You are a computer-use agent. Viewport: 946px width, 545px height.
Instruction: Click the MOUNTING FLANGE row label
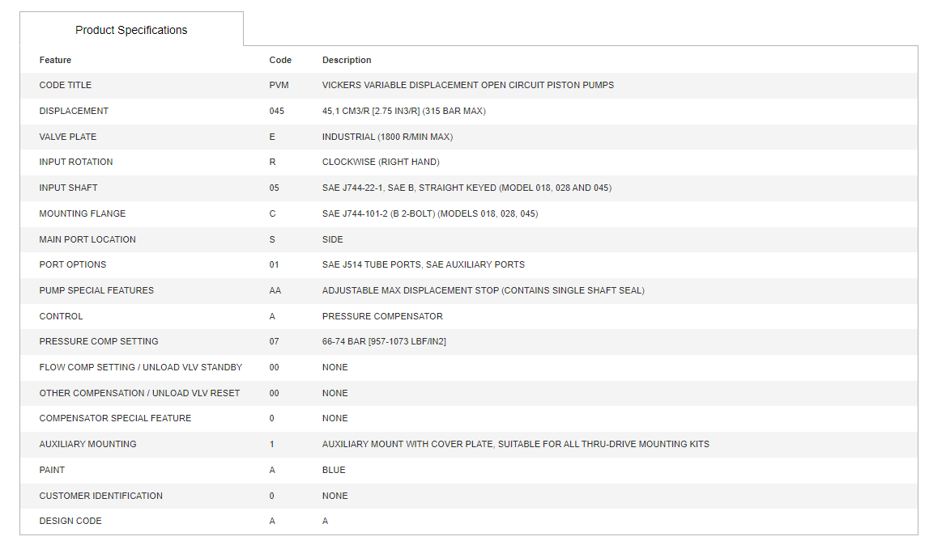pyautogui.click(x=83, y=213)
